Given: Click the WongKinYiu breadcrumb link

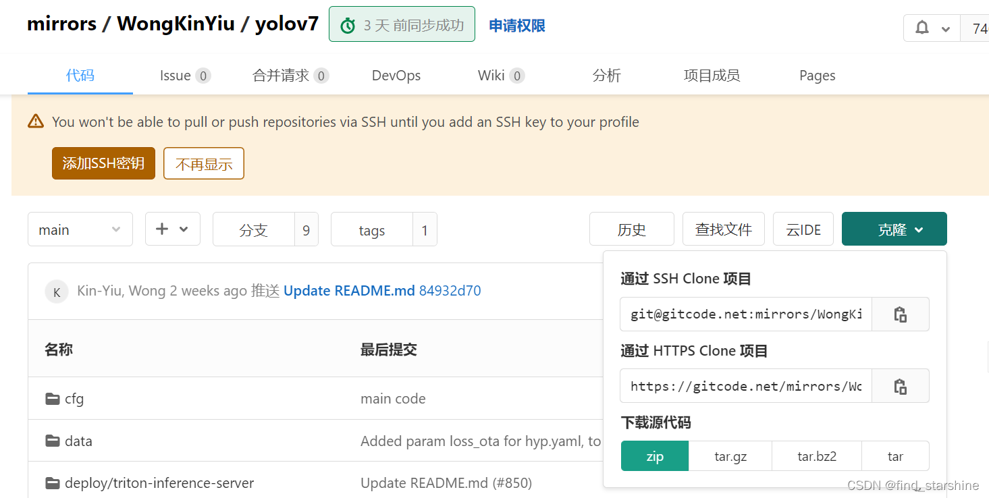Looking at the screenshot, I should coord(176,24).
